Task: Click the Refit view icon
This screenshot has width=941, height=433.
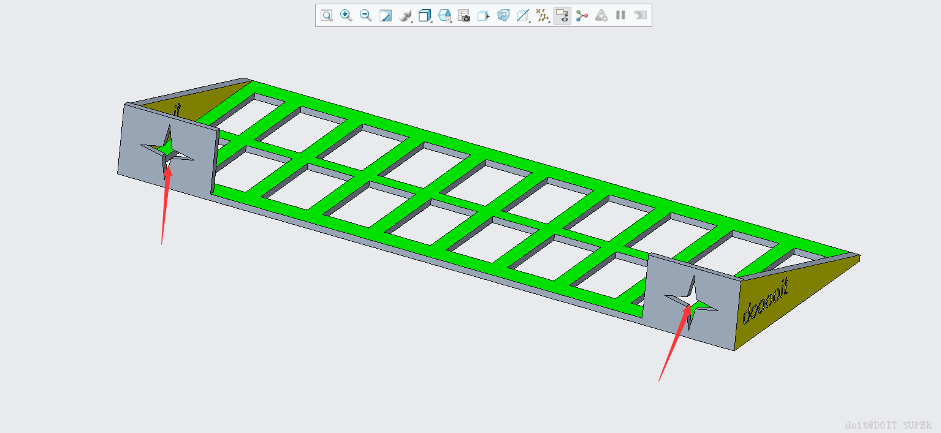Action: (x=327, y=15)
